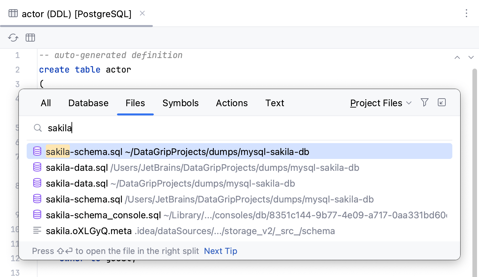Viewport: 479px width, 277px height.
Task: Click the filter icon in search popup
Action: [424, 103]
